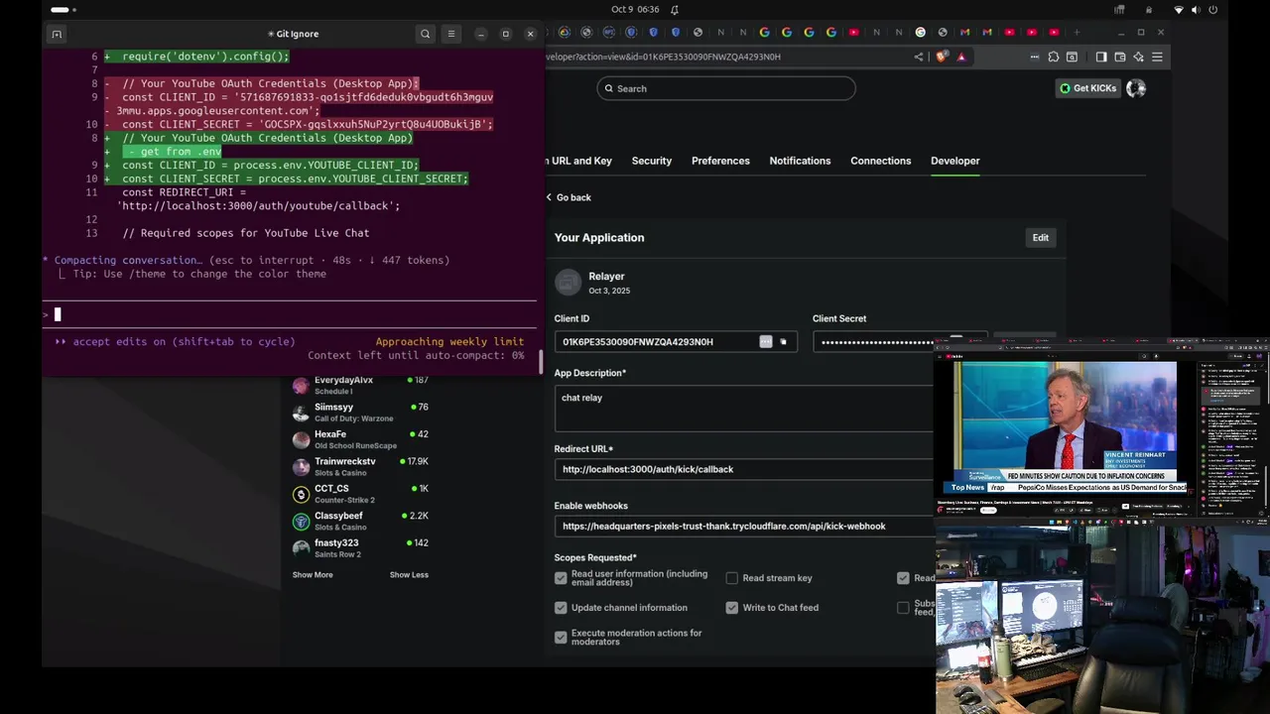1270x714 pixels.
Task: Click Show More in channel list
Action: coord(313,575)
